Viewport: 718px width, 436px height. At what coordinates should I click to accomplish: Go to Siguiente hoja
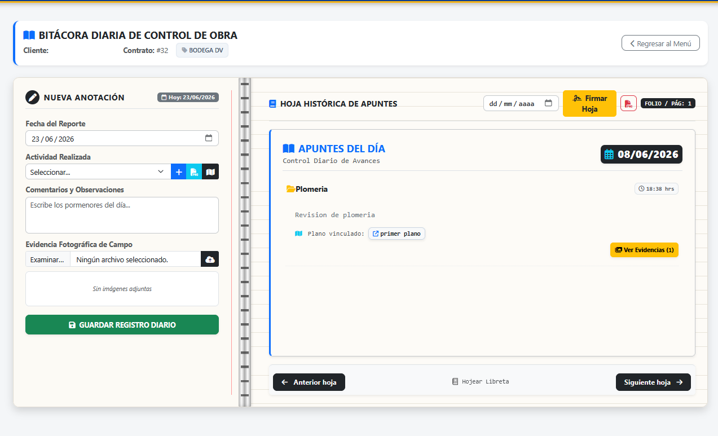coord(653,382)
